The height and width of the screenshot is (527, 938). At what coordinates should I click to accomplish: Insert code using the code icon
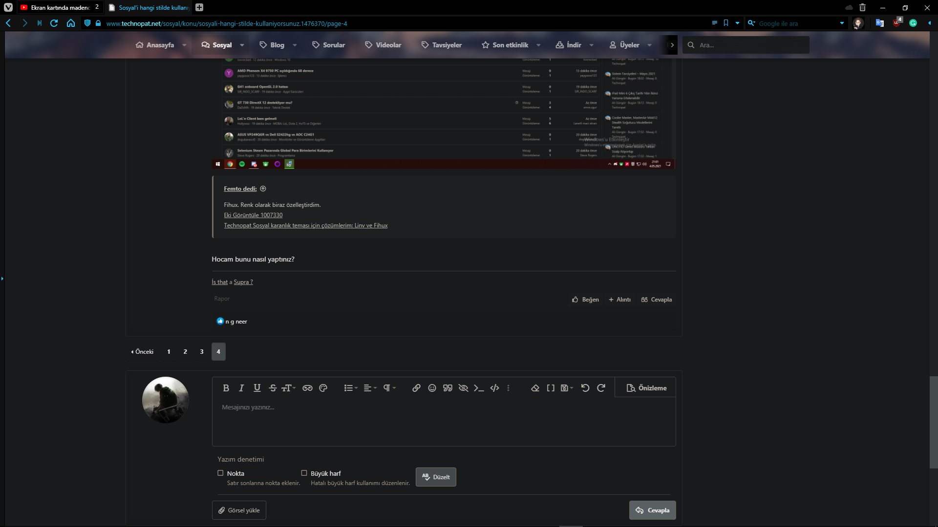[494, 388]
